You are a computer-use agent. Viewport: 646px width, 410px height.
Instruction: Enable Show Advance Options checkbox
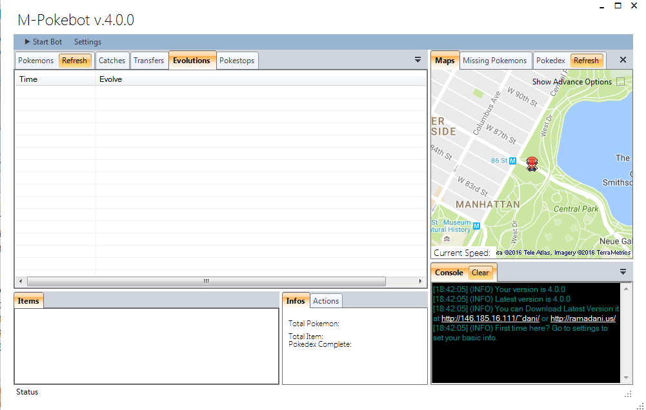[620, 82]
